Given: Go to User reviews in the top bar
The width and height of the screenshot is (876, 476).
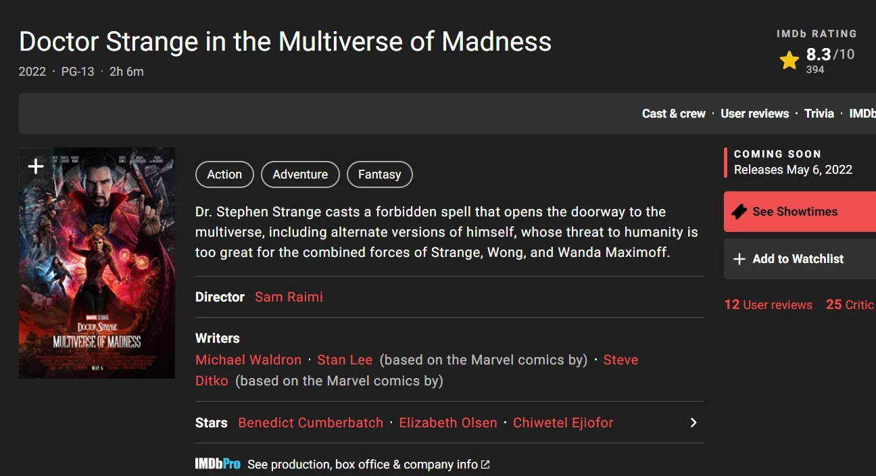Looking at the screenshot, I should coord(754,114).
